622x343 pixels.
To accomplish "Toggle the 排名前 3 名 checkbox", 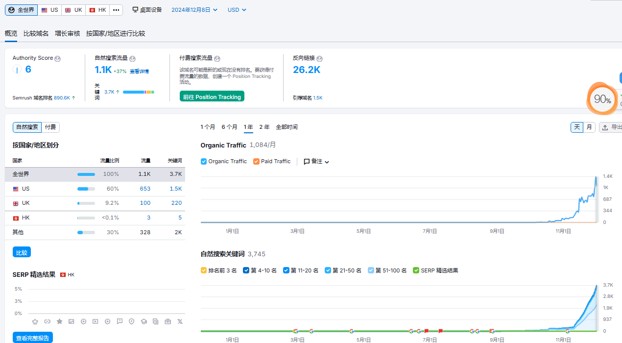I will coord(204,270).
